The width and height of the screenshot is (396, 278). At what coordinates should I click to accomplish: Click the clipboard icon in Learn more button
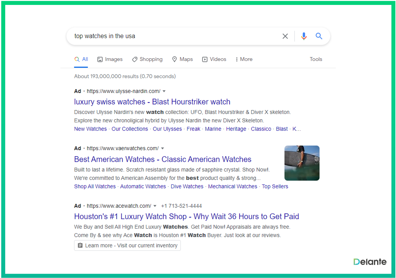pos(80,246)
